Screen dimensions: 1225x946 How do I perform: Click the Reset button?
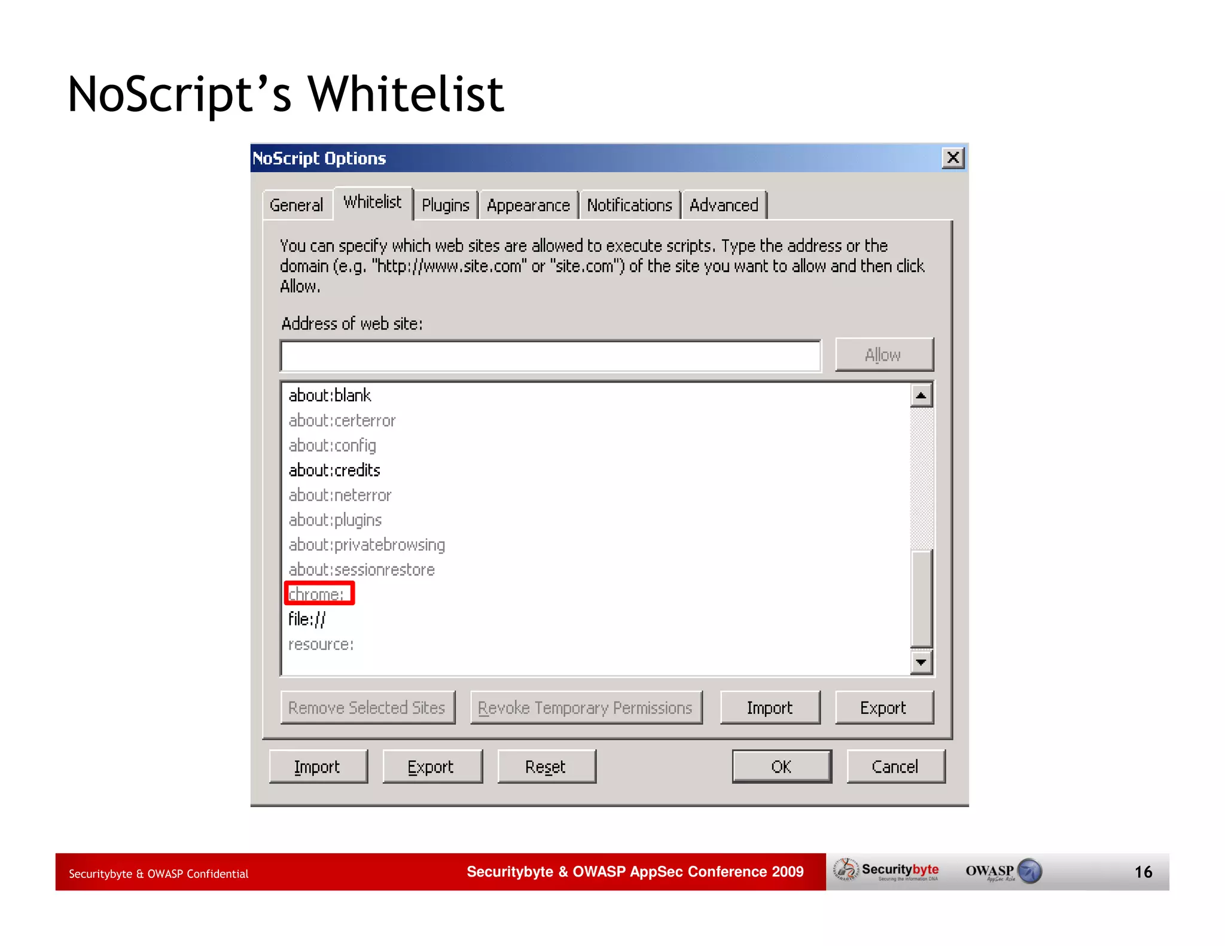pyautogui.click(x=546, y=767)
